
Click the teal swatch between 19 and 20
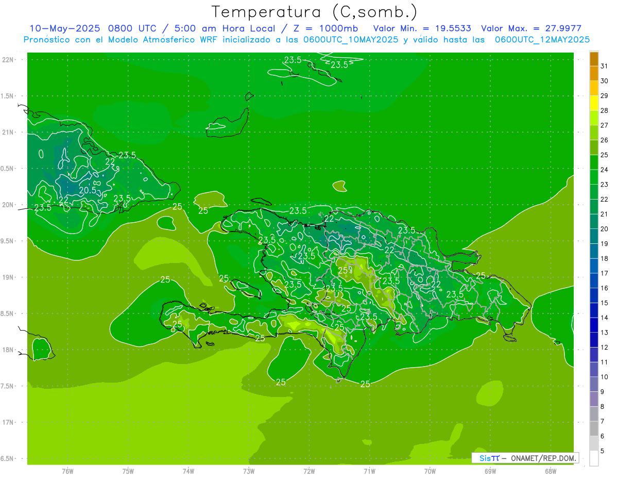[x=594, y=237]
